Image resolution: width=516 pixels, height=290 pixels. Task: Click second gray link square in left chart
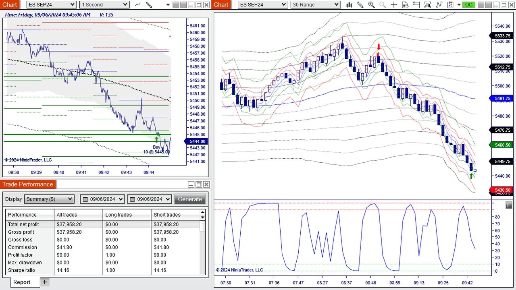183,5
